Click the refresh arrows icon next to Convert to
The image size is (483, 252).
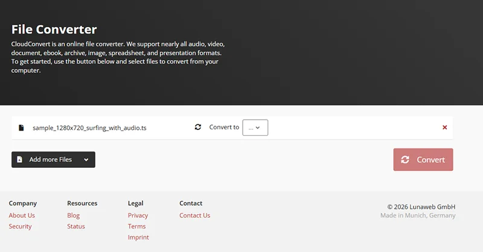point(198,127)
